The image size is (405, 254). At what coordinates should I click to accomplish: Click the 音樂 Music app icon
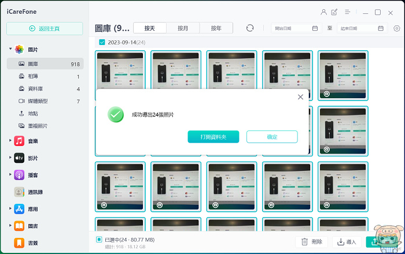coord(19,141)
